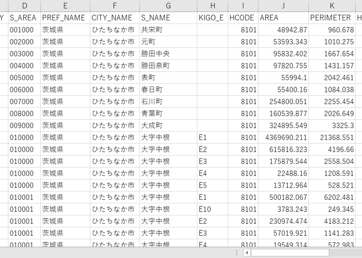Image resolution: width=362 pixels, height=258 pixels.
Task: Select S_AREA cell 003000
Action: (x=24, y=54)
